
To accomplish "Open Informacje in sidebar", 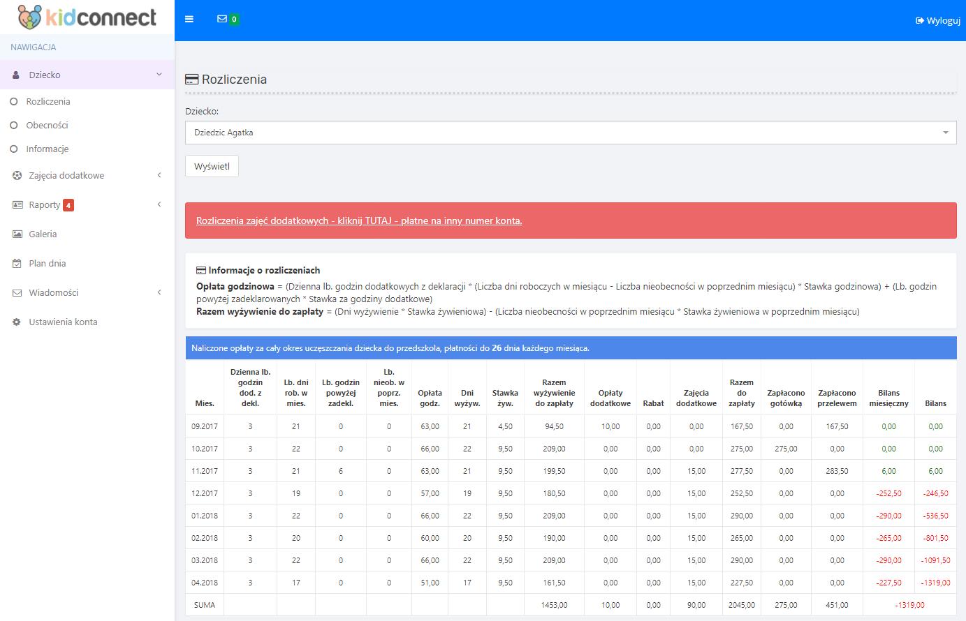I will [x=47, y=149].
